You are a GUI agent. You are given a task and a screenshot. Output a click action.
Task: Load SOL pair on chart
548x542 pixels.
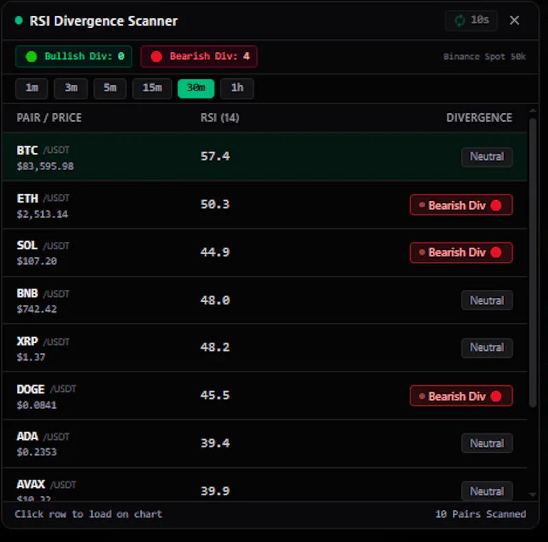265,253
